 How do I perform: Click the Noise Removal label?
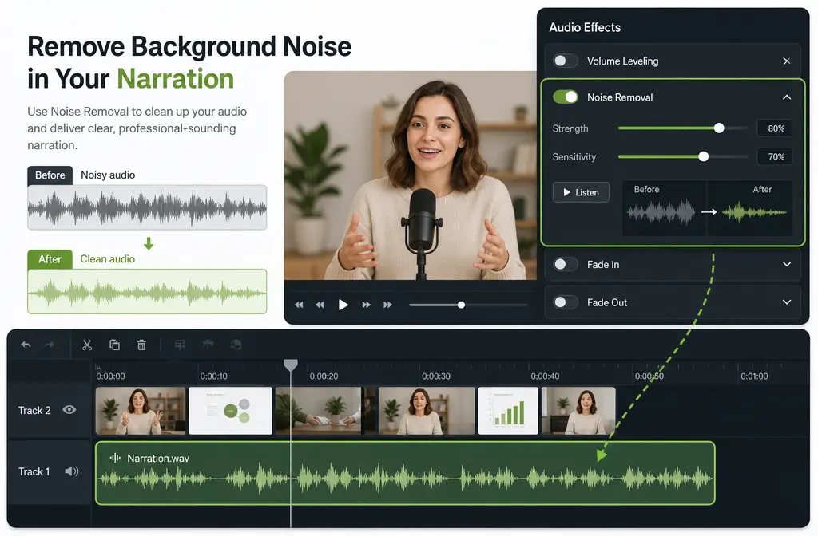(620, 97)
